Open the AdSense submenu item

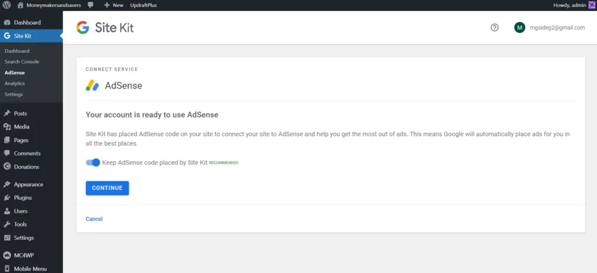(x=15, y=72)
